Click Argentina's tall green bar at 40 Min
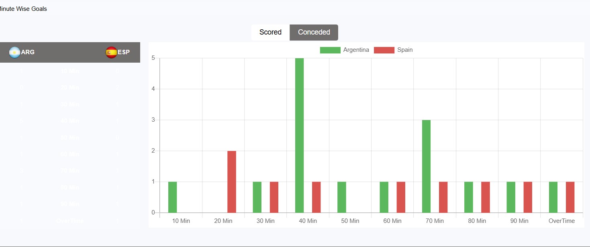This screenshot has height=247, width=590. pos(299,135)
